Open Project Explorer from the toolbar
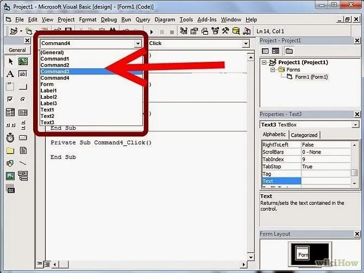Image resolution: width=364 pixels, height=273 pixels. click(x=184, y=31)
